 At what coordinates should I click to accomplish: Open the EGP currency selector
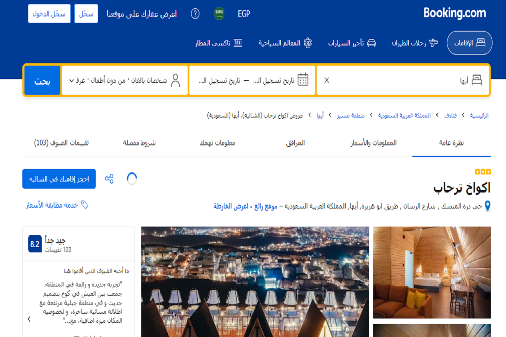[244, 13]
